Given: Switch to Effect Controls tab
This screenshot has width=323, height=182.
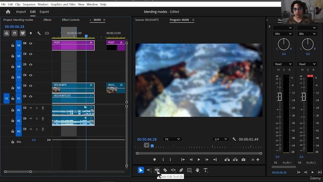Looking at the screenshot, I should [71, 20].
